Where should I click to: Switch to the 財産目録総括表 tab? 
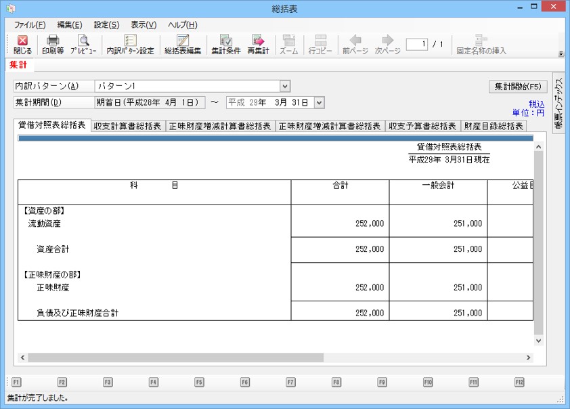pyautogui.click(x=493, y=126)
